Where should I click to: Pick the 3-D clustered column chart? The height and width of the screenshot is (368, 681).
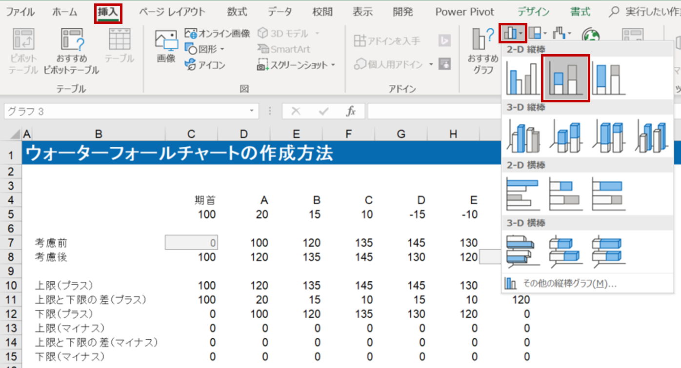[x=523, y=136]
